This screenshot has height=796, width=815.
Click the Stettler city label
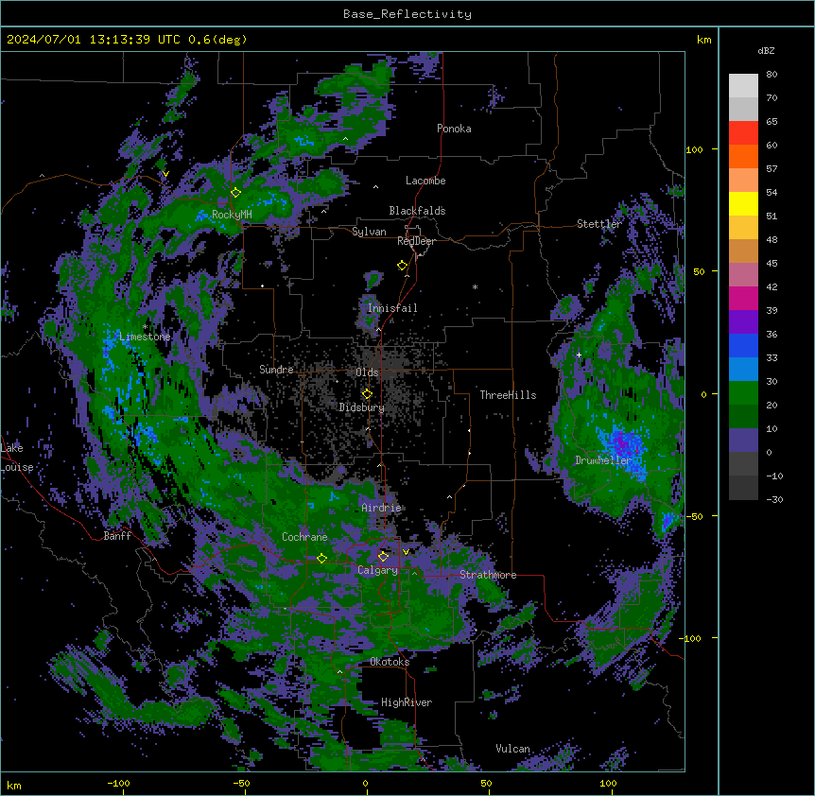pyautogui.click(x=599, y=224)
